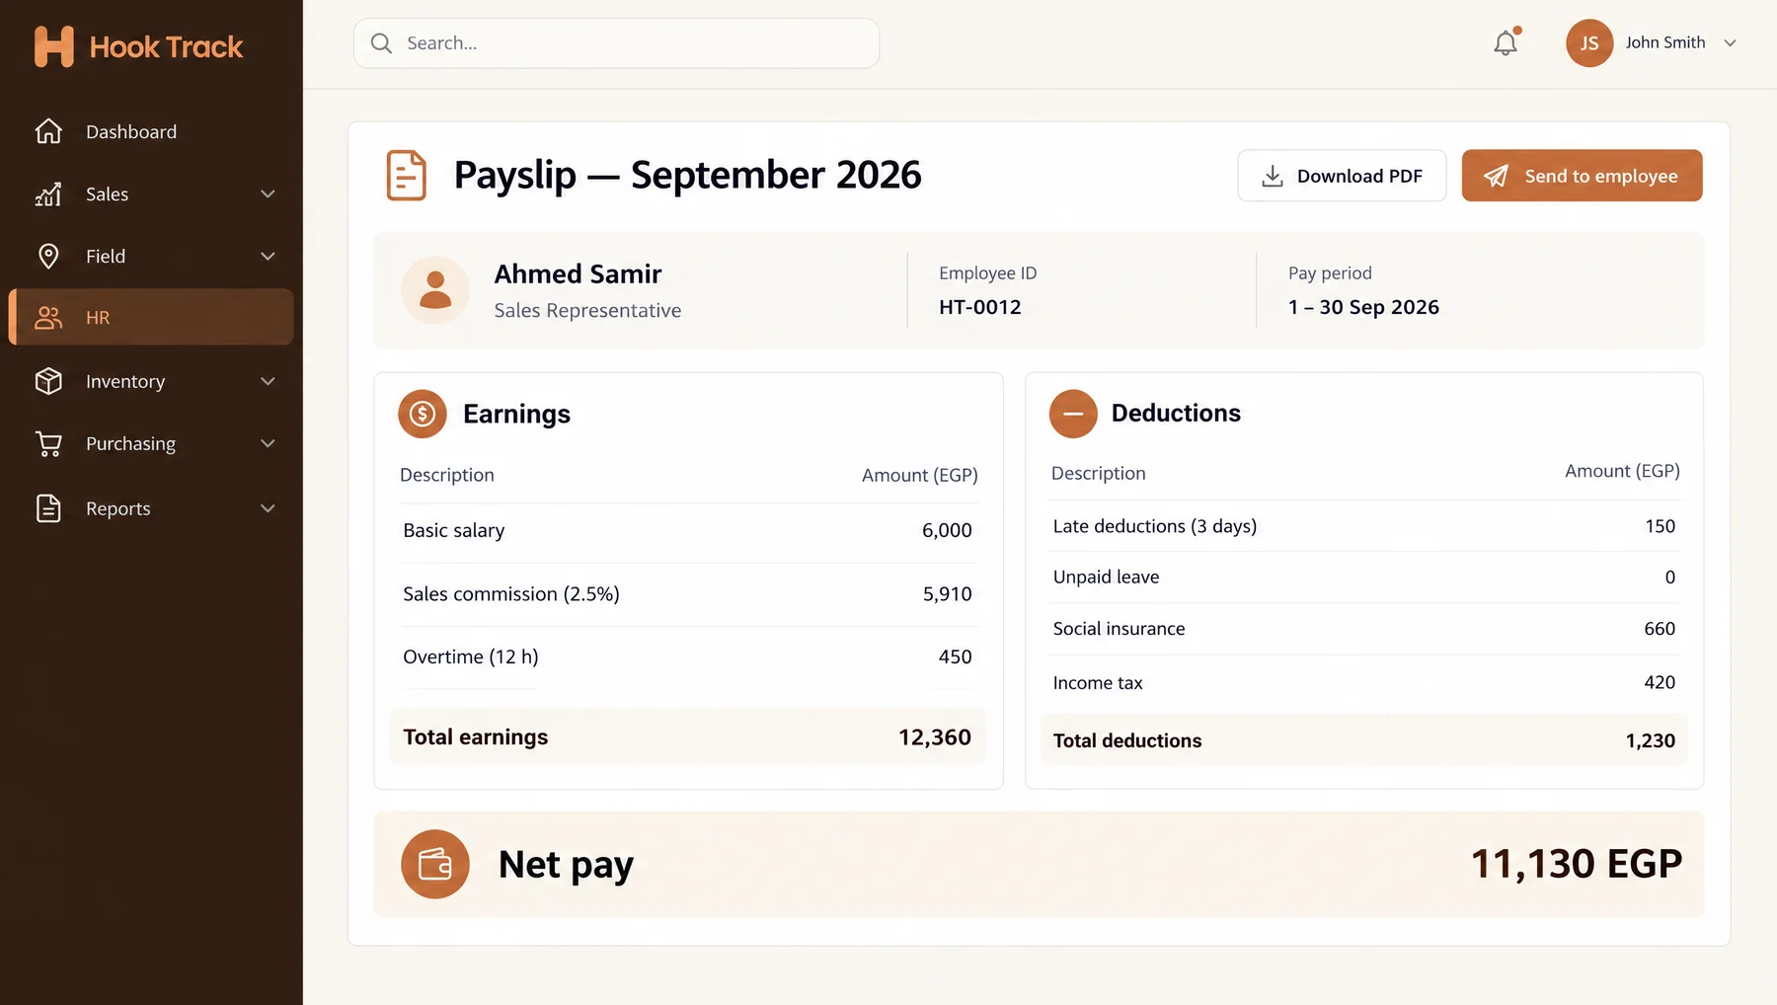Click the pay period 1 – 30 Sep 2026

click(1363, 307)
